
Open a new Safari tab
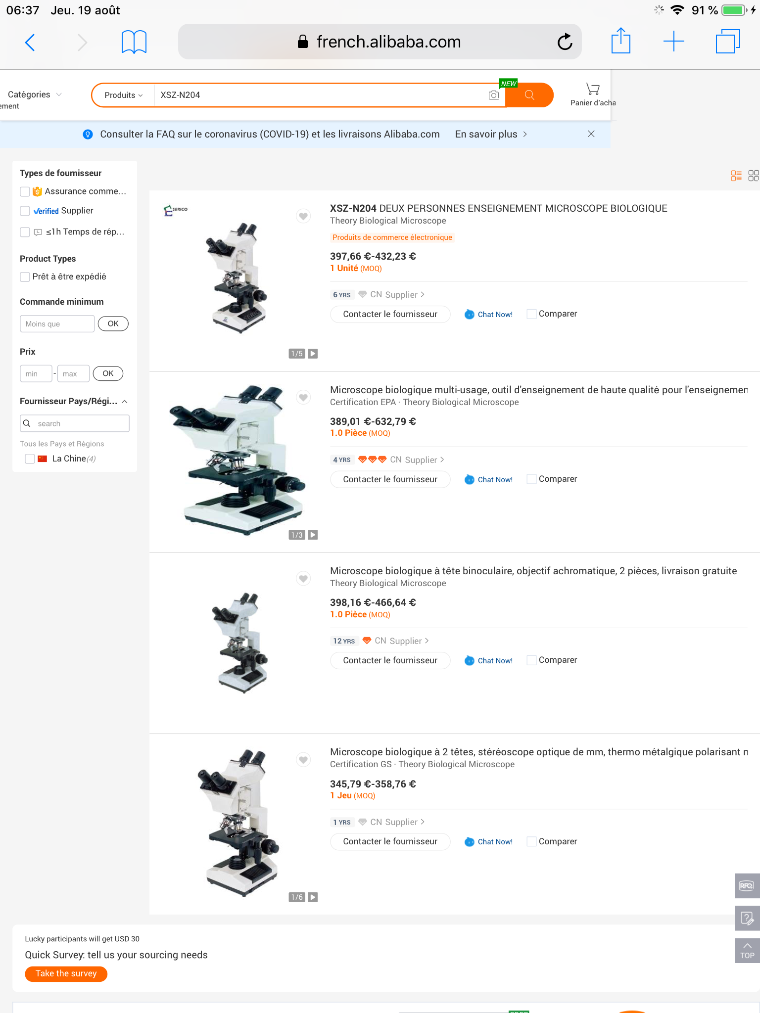[x=673, y=42]
